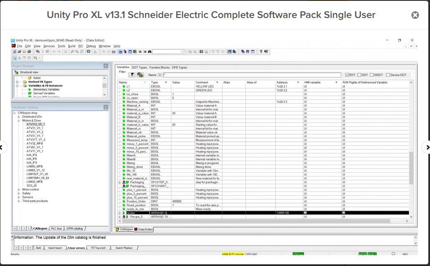
Task: Click the help question mark toolbar icon
Action: pyautogui.click(x=261, y=51)
